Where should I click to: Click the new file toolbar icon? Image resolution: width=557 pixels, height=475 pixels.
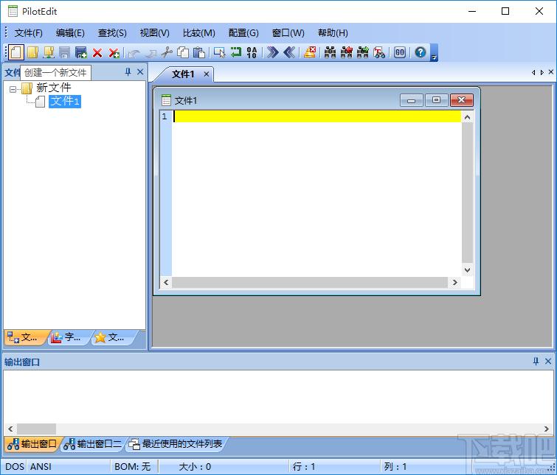(16, 52)
